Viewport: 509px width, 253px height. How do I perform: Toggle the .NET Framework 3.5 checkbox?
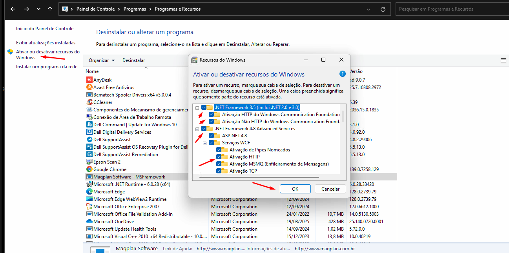point(204,107)
